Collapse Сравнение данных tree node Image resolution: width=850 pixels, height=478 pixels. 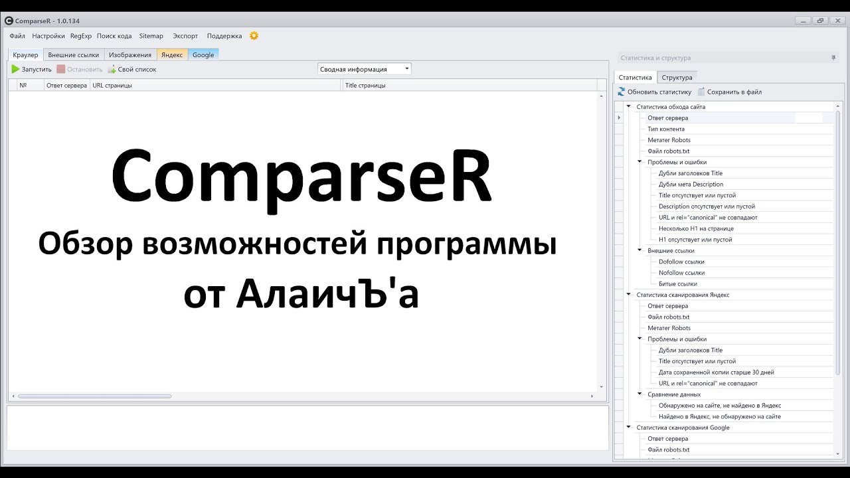[640, 394]
